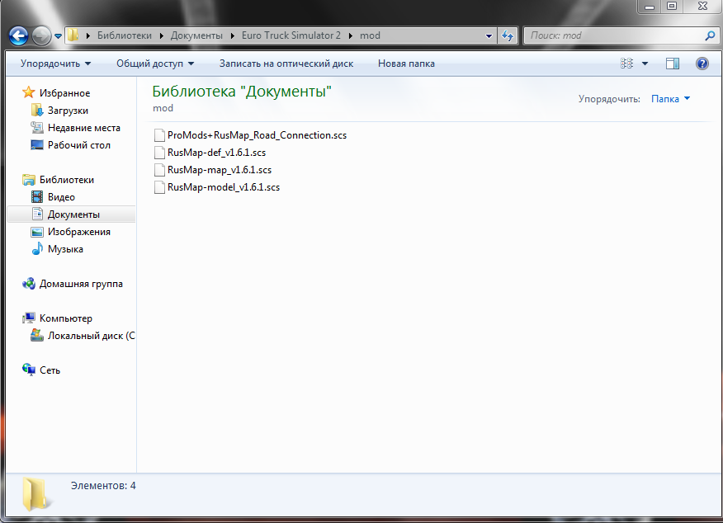Expand arrow after Библиотеки breadcrumb
723x523 pixels.
[x=162, y=36]
